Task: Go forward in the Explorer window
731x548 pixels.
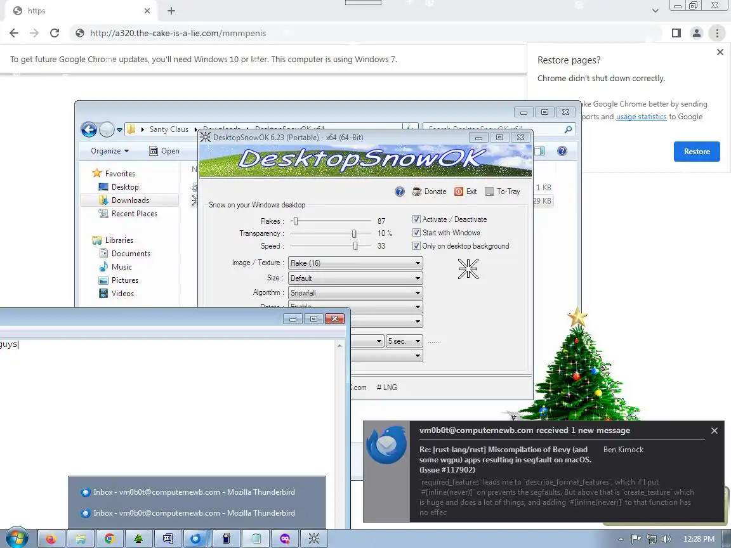Action: (x=107, y=129)
